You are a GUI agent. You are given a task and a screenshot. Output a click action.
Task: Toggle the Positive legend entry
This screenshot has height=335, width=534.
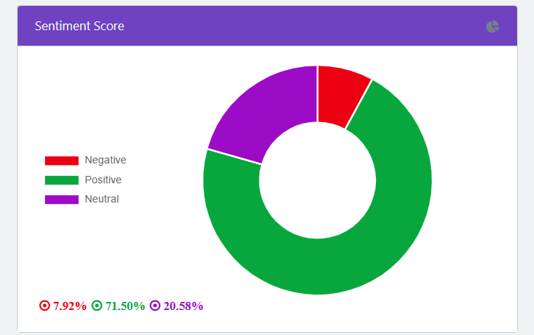pos(83,180)
